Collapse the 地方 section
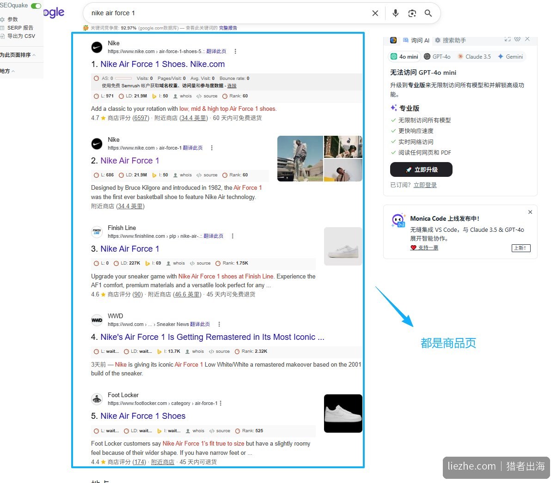 pos(7,71)
